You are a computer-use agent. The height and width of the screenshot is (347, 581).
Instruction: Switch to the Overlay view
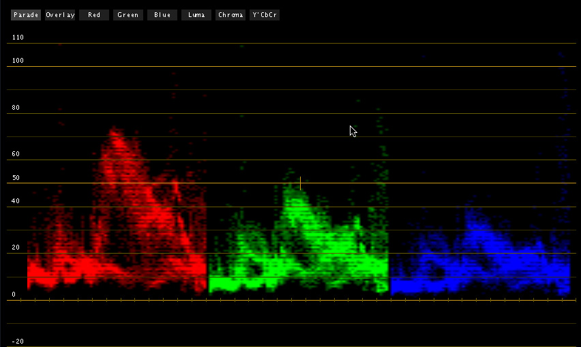pyautogui.click(x=60, y=15)
